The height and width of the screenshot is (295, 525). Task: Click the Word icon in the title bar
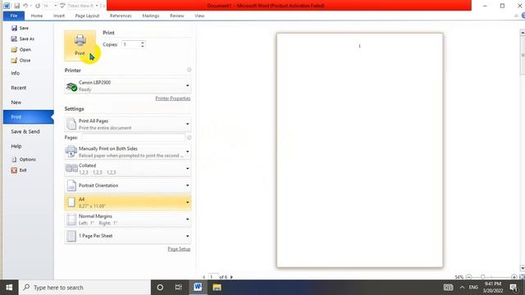pyautogui.click(x=7, y=6)
